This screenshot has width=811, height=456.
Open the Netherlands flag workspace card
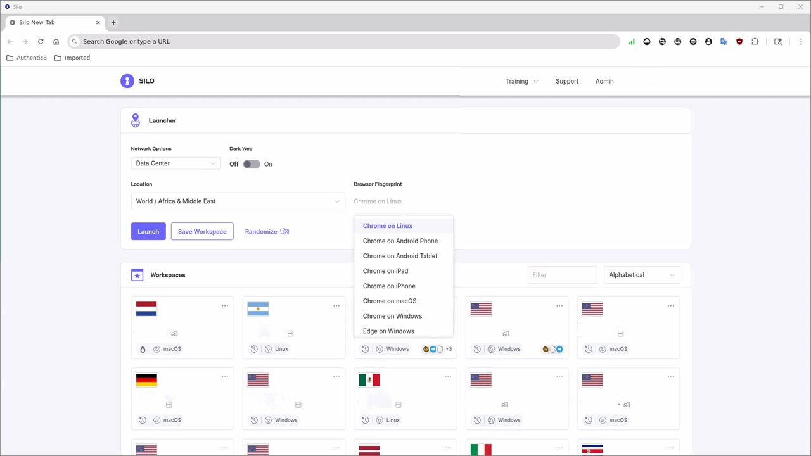(182, 327)
